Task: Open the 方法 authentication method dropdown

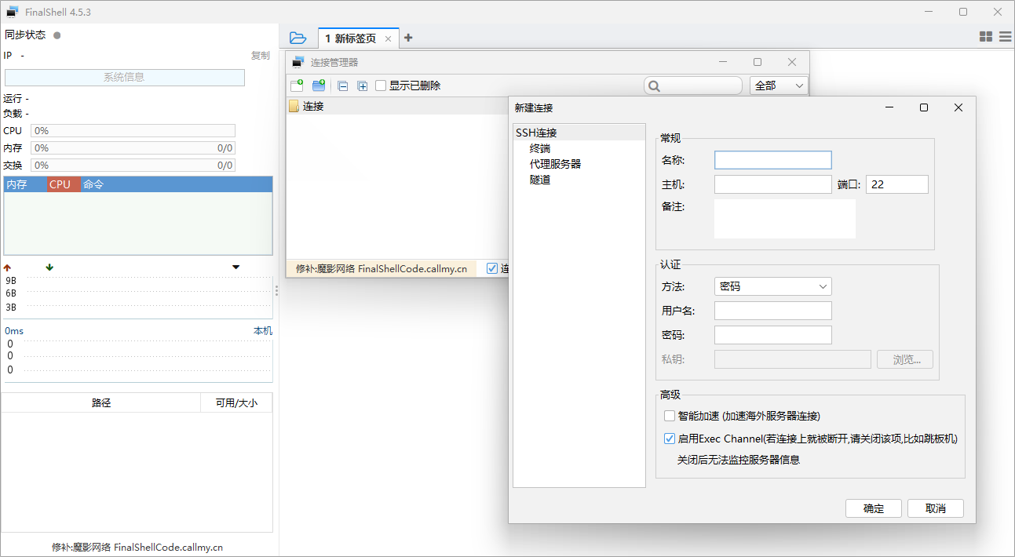Action: [x=772, y=286]
